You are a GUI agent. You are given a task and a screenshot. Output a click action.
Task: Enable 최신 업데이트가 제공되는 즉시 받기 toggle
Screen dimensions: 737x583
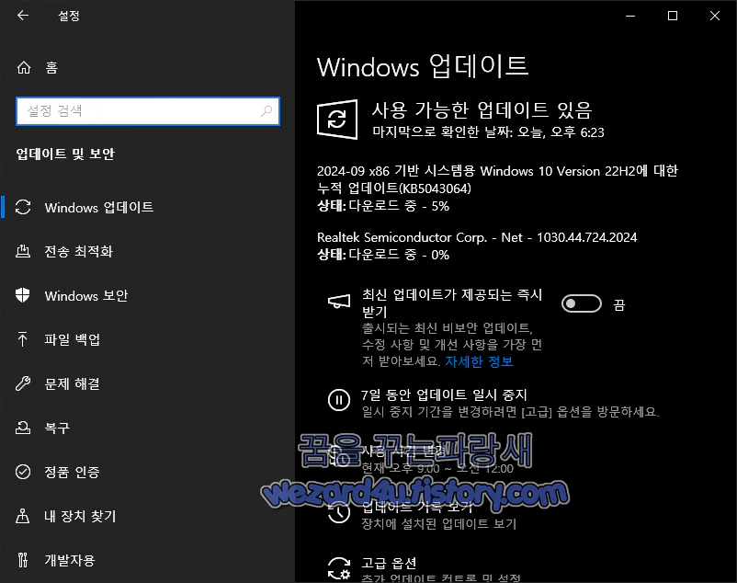(580, 303)
